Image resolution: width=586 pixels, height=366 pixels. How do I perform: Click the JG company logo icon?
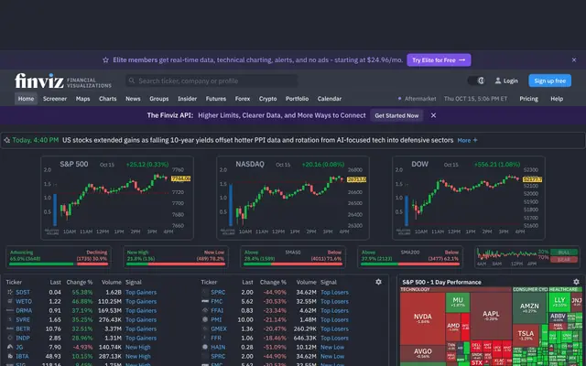coord(10,347)
